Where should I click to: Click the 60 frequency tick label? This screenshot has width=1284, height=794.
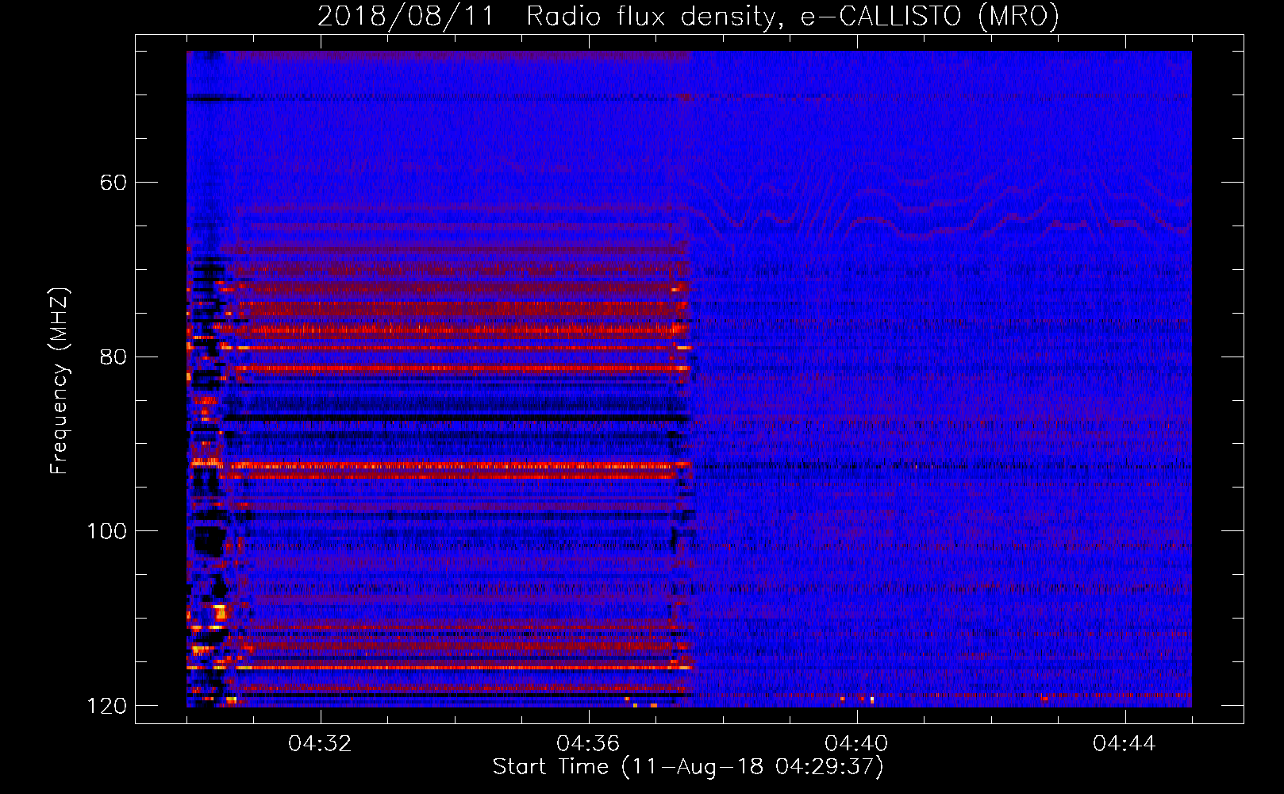pyautogui.click(x=113, y=183)
